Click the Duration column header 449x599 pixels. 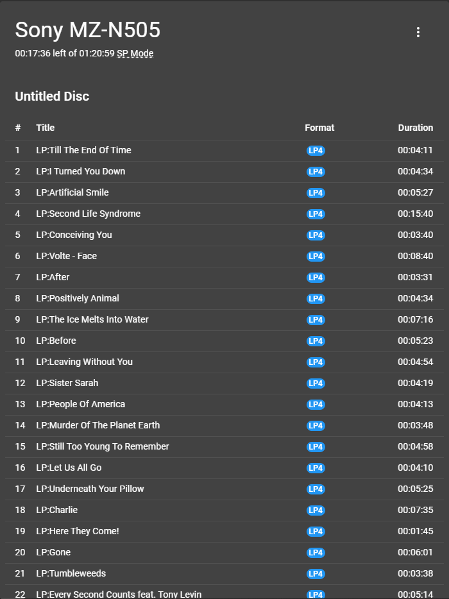pos(415,128)
